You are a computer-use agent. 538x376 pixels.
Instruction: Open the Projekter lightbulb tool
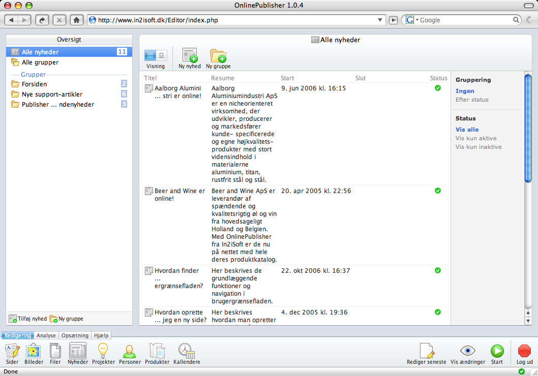103,352
